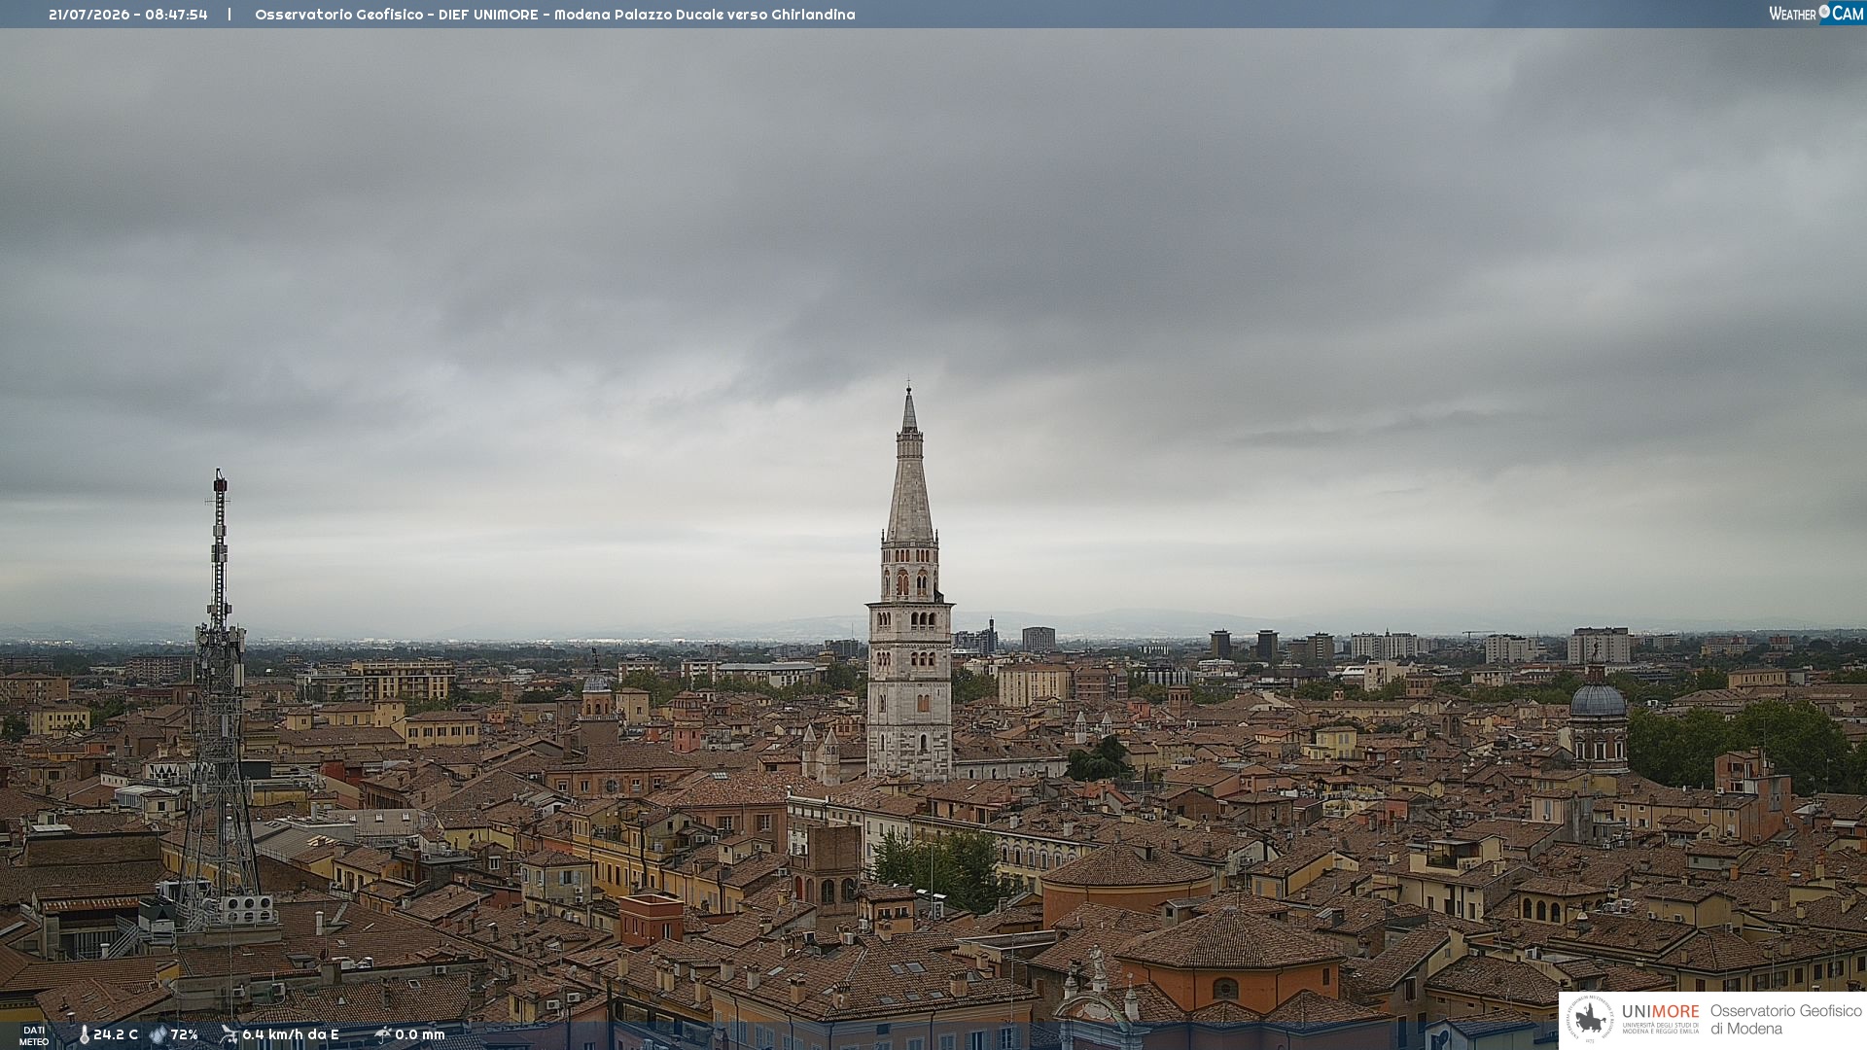Image resolution: width=1867 pixels, height=1050 pixels.
Task: Click the wind anemometer icon
Action: coord(229,1035)
